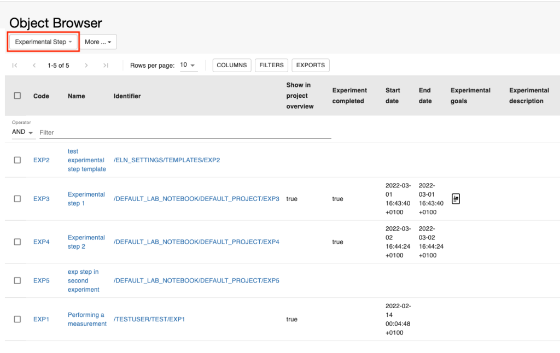The height and width of the screenshot is (353, 560).
Task: Click 'Experimental goals' column header
Action: (470, 96)
